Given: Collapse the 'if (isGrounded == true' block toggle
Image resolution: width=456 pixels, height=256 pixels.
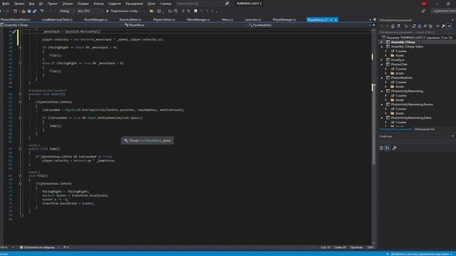Looking at the screenshot, I should pyautogui.click(x=20, y=118).
